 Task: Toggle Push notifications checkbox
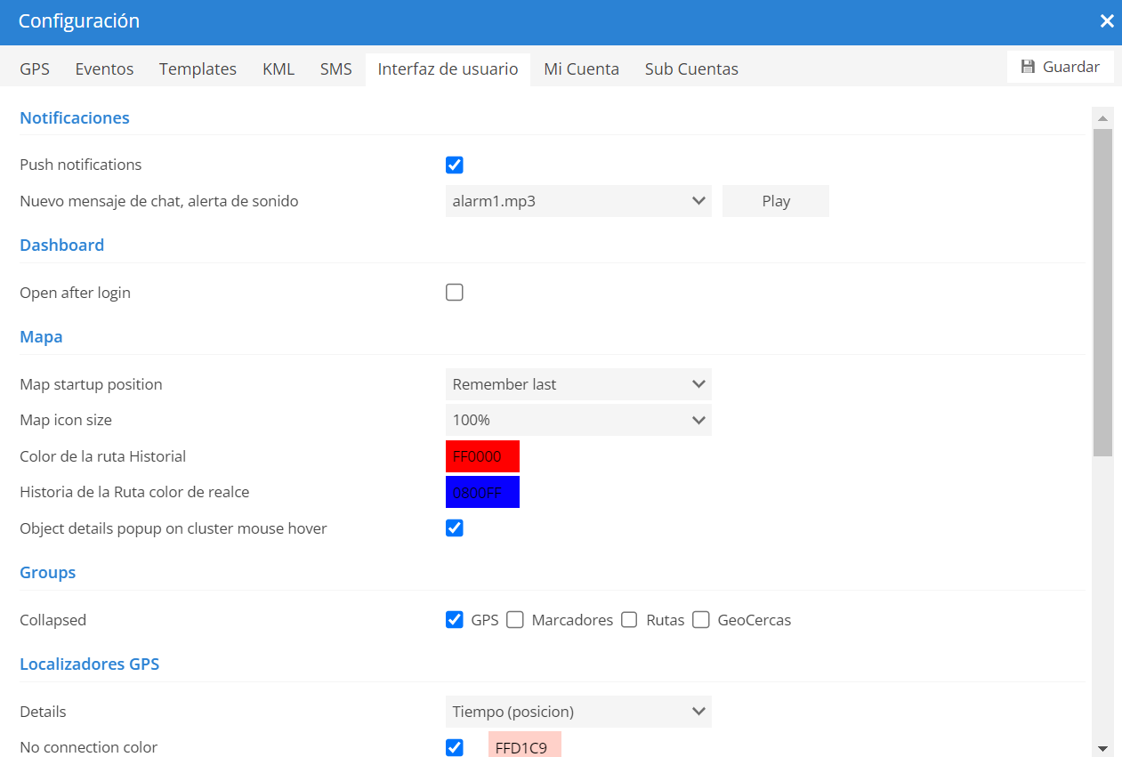pos(455,165)
